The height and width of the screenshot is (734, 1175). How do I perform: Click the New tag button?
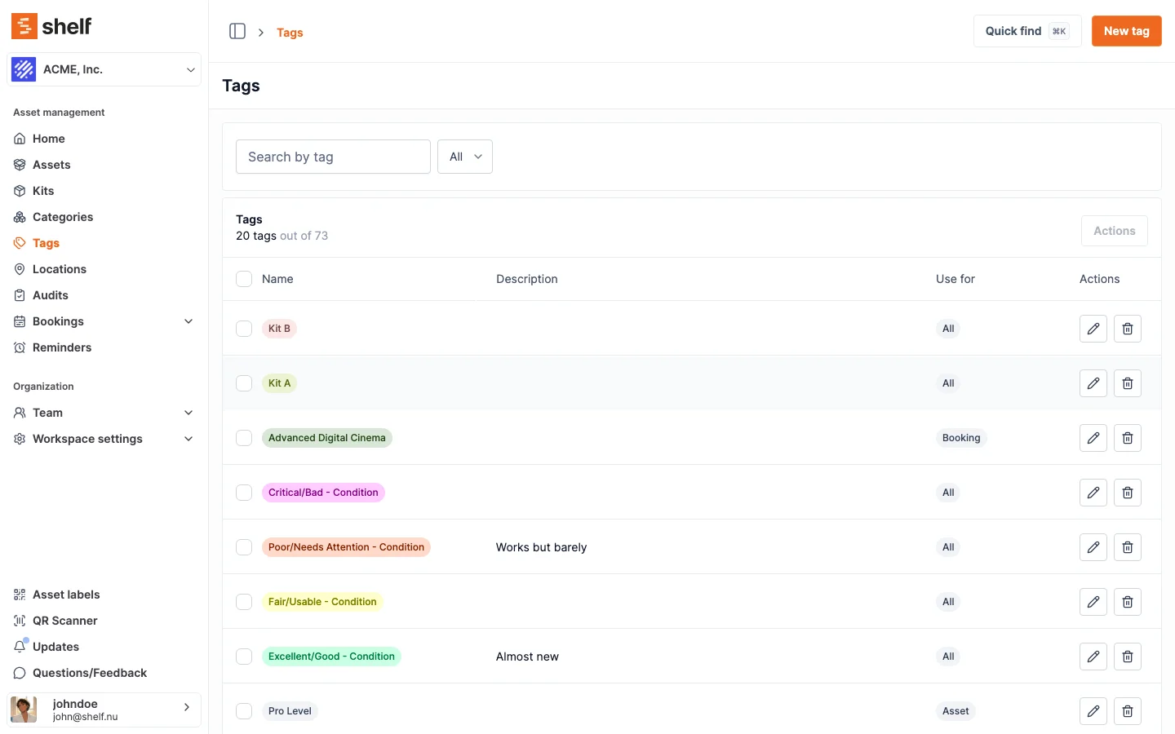(x=1126, y=31)
